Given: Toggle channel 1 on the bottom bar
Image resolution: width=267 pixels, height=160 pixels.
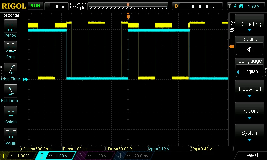Looking at the screenshot, I should coord(18,156).
